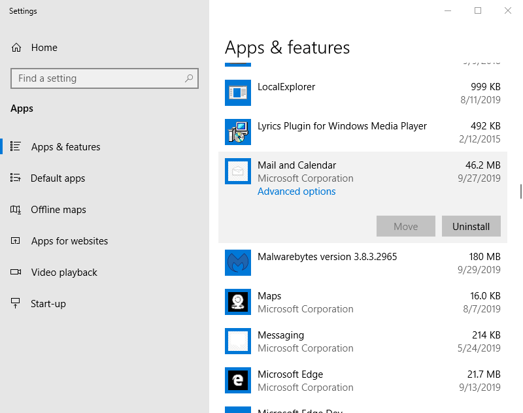Minimize the Settings window
Screen dimensions: 523x413
click(x=448, y=10)
